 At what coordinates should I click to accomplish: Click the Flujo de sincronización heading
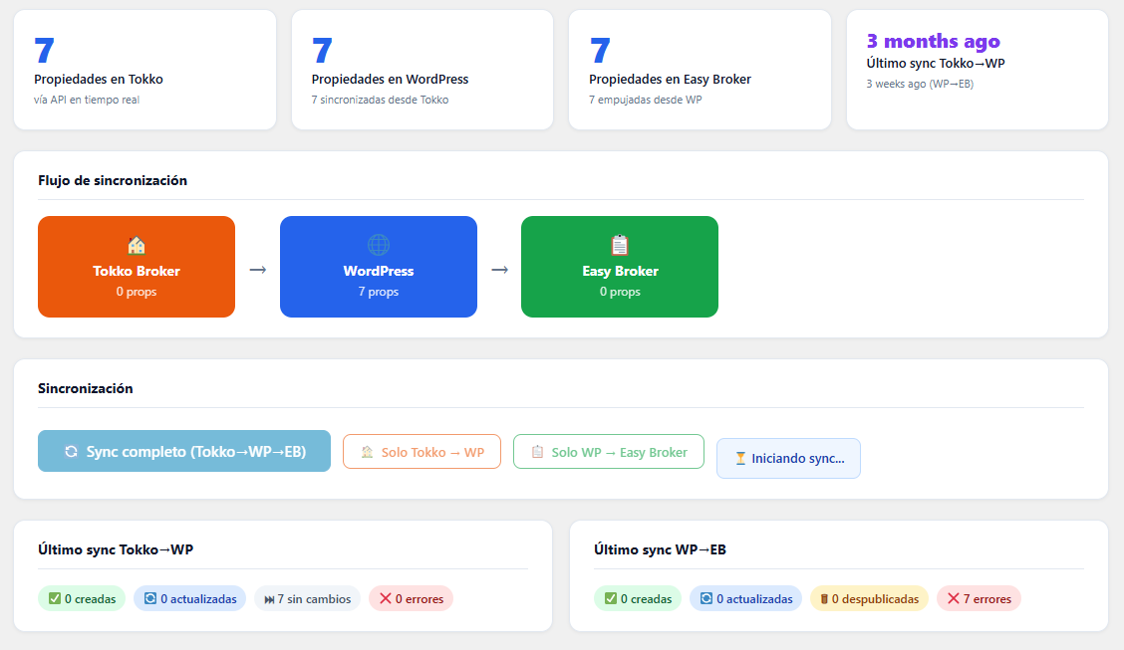pos(113,180)
